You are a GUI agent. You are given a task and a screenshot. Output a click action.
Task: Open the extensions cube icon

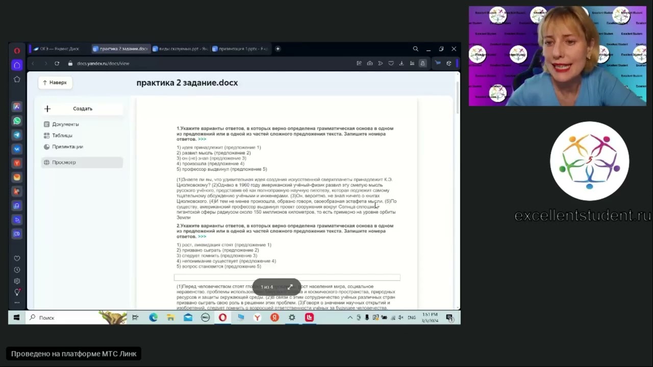pyautogui.click(x=448, y=63)
